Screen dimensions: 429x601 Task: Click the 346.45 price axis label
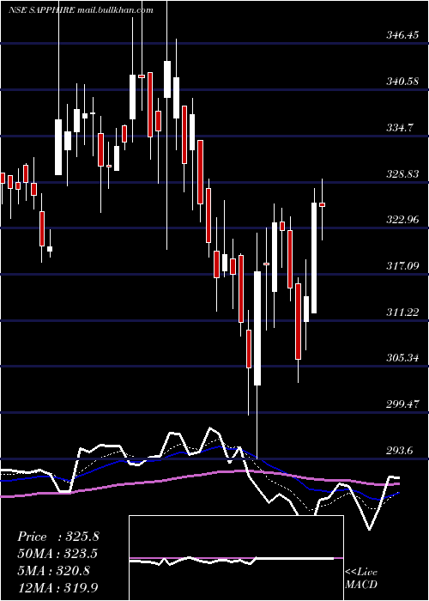pyautogui.click(x=402, y=35)
